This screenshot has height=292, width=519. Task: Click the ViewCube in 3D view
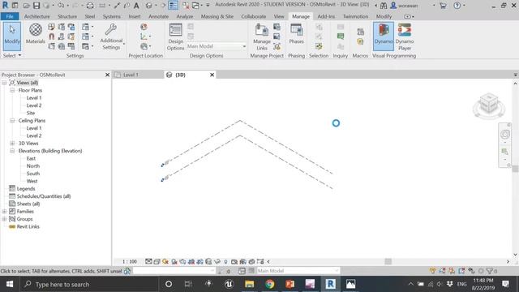pos(489,105)
